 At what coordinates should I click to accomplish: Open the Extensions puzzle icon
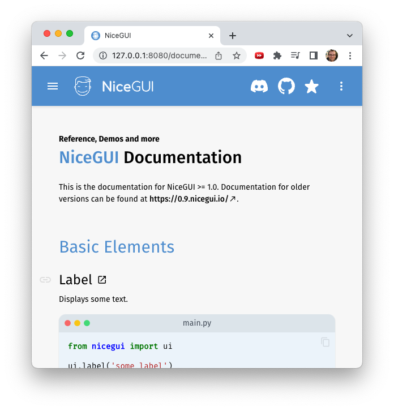[x=277, y=55]
